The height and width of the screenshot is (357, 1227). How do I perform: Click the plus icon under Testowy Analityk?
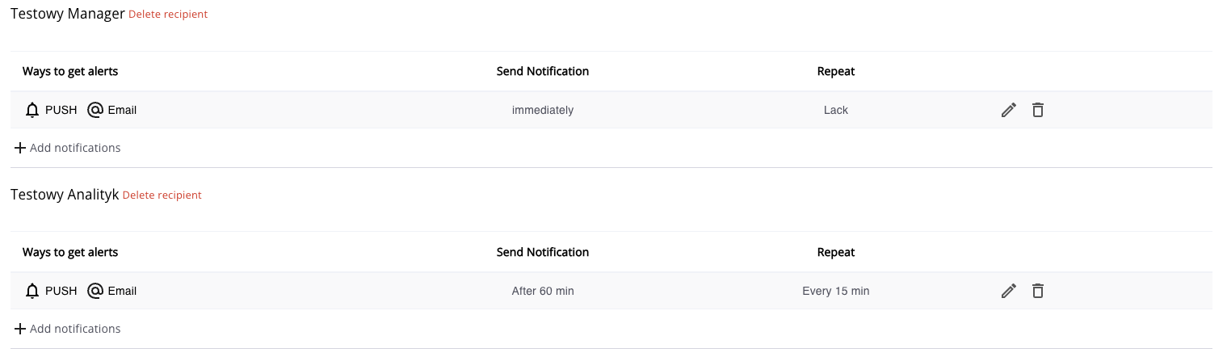(20, 329)
